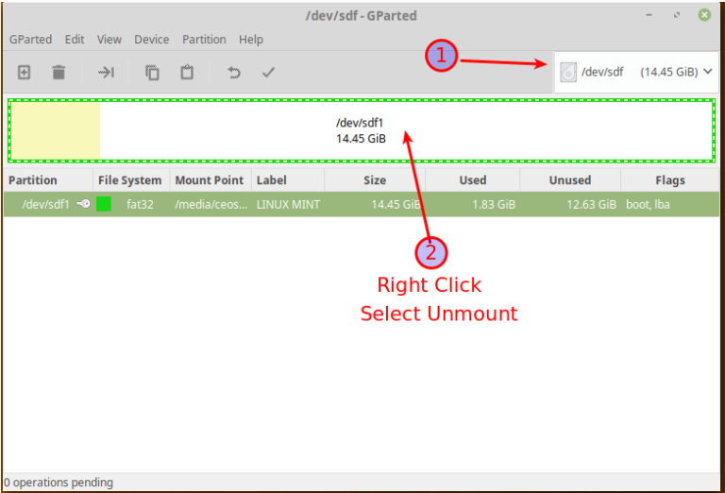
Task: Click the Size column header
Action: tap(375, 180)
